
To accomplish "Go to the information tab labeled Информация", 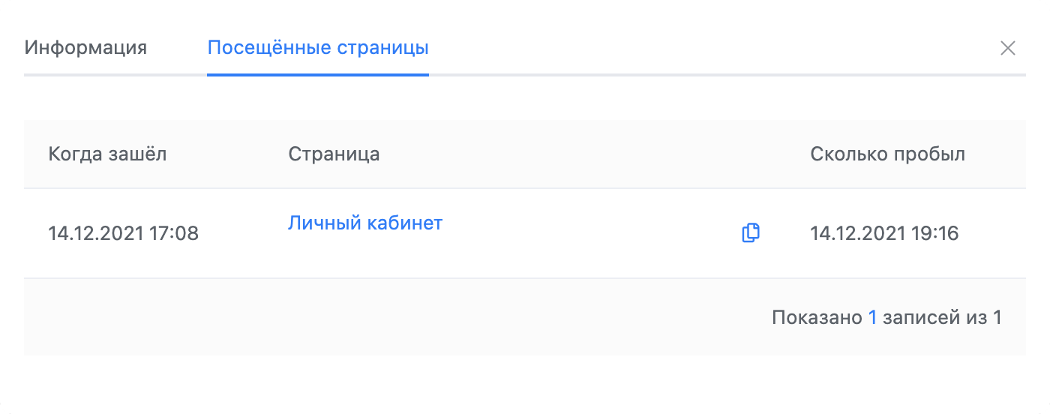I will [85, 48].
